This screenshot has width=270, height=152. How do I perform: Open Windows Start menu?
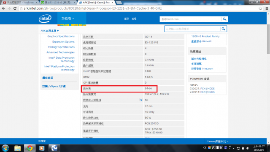click(x=5, y=148)
